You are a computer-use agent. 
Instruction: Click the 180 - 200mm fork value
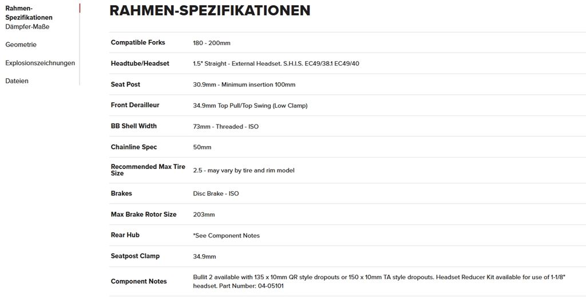pyautogui.click(x=212, y=43)
